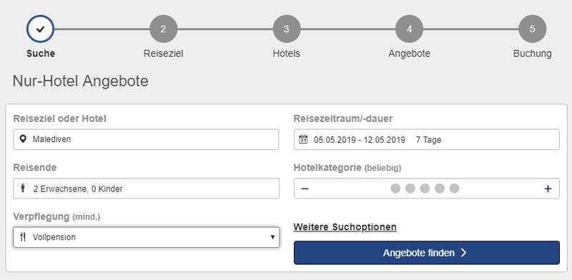Click the chevron arrow on Angebote finden
The image size is (572, 280).
[x=463, y=253]
